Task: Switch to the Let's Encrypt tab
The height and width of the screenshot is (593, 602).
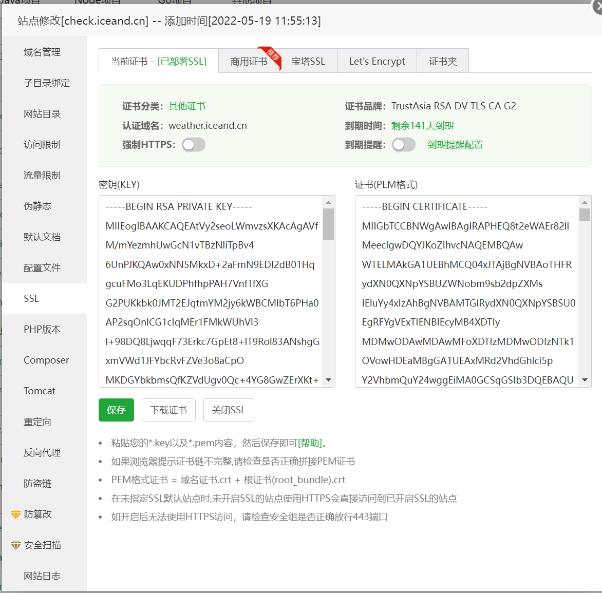Action: pyautogui.click(x=377, y=62)
